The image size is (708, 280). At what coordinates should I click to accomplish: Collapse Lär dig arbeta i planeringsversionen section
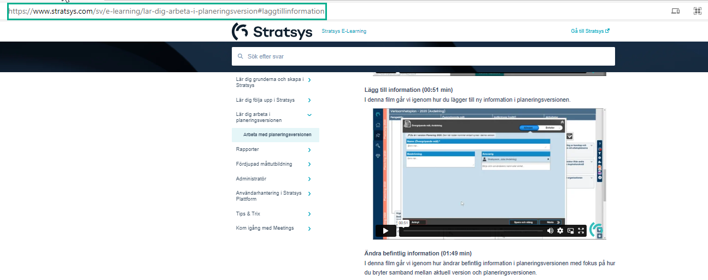click(309, 115)
